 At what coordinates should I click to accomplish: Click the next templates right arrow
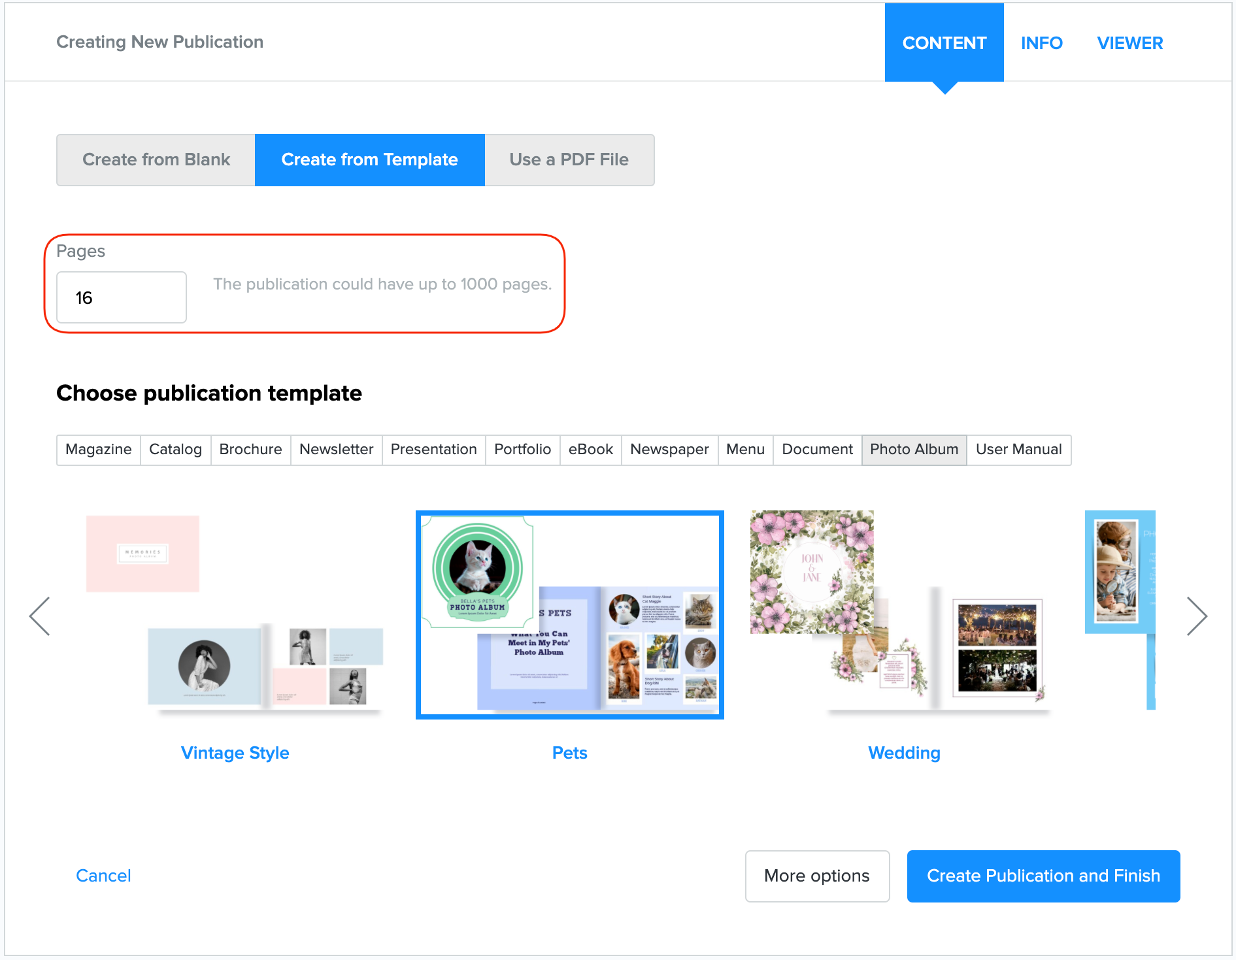tap(1196, 616)
